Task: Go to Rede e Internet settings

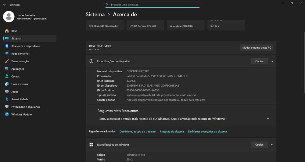Action: (30, 54)
